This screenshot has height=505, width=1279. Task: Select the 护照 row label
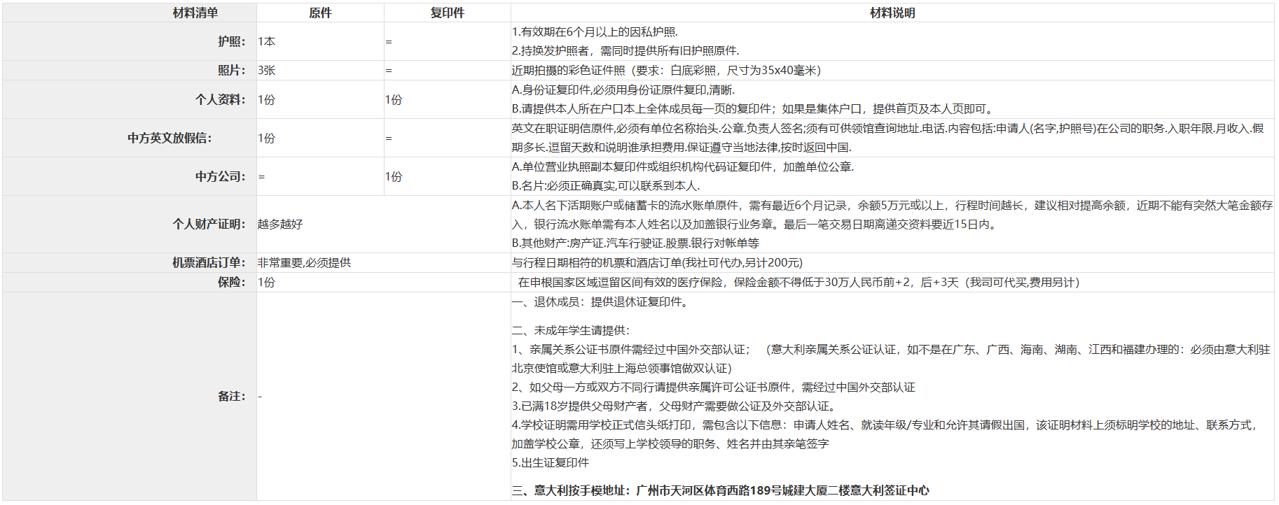(231, 41)
